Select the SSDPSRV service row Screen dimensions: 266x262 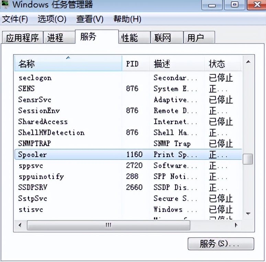click(128, 187)
